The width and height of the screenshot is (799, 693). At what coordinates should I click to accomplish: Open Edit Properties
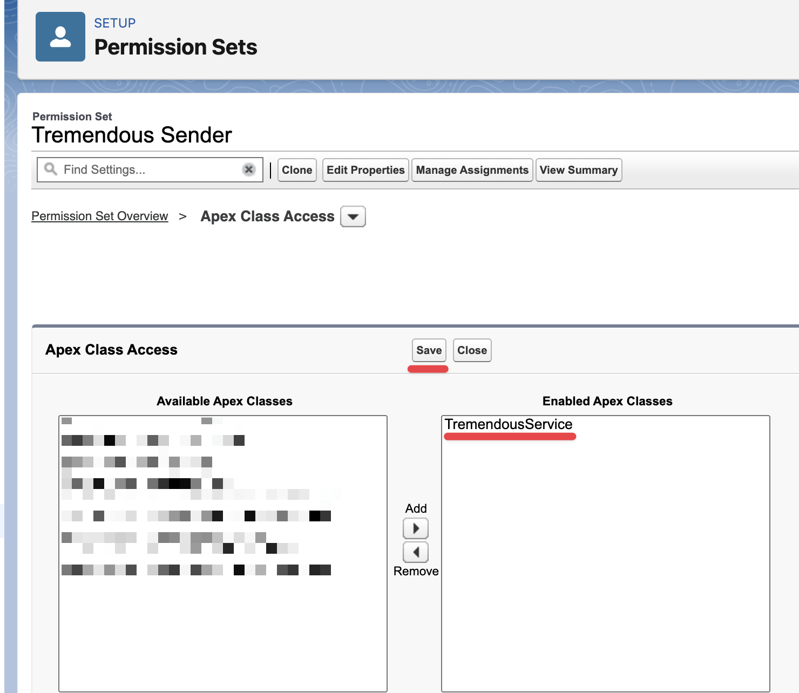(365, 170)
